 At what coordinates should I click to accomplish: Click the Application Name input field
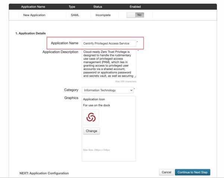[x=109, y=43]
